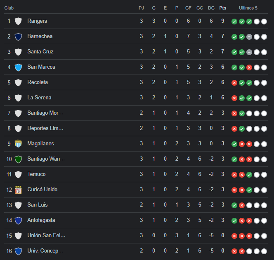Click San Marcos's red loss result icon
Screen dimensions: 274x260
pos(249,67)
